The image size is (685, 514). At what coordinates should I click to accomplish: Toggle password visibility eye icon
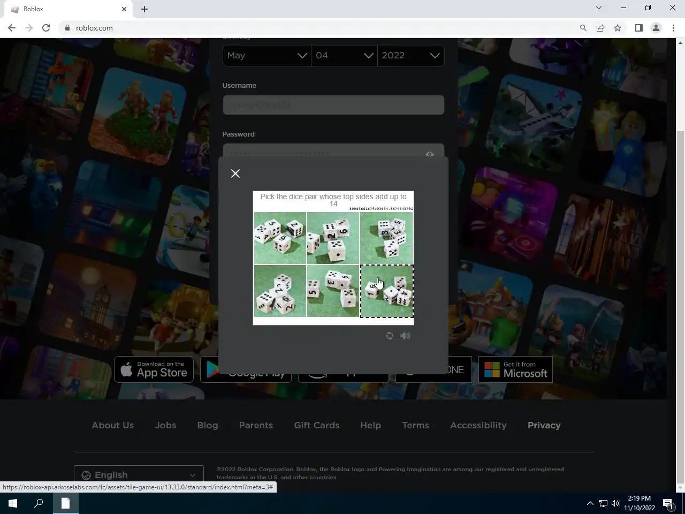[429, 154]
